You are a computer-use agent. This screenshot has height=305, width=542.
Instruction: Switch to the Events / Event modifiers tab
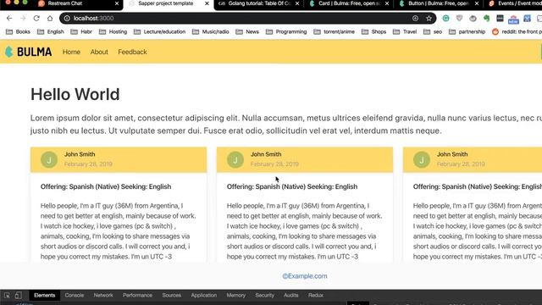coord(515,3)
